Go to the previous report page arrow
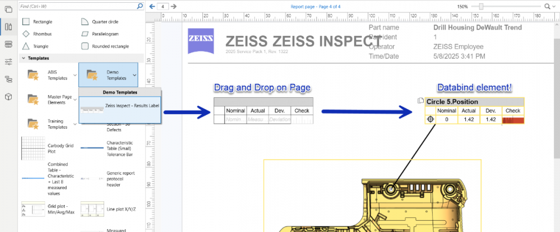The height and width of the screenshot is (232, 560). (152, 6)
